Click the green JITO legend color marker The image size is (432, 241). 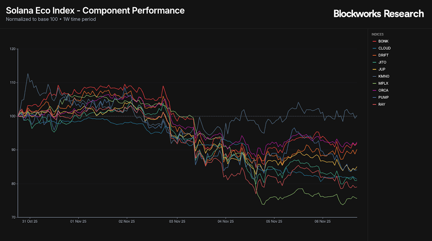click(x=374, y=62)
